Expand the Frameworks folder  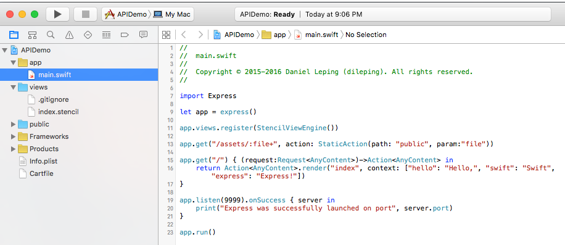14,136
